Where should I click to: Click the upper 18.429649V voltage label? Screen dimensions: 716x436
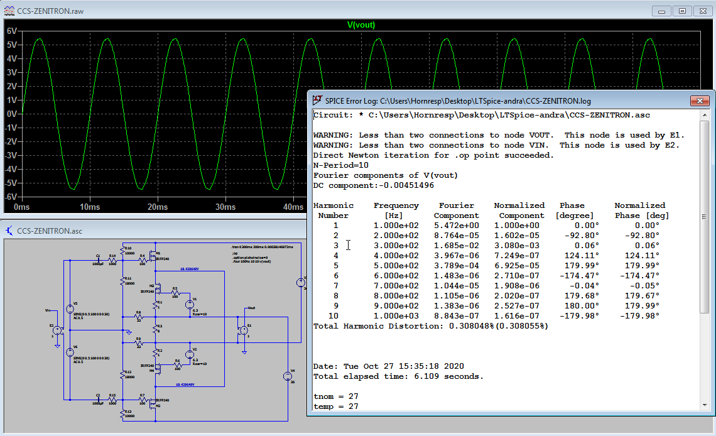tap(190, 269)
